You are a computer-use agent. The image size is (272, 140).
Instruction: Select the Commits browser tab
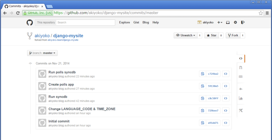pos(24,6)
